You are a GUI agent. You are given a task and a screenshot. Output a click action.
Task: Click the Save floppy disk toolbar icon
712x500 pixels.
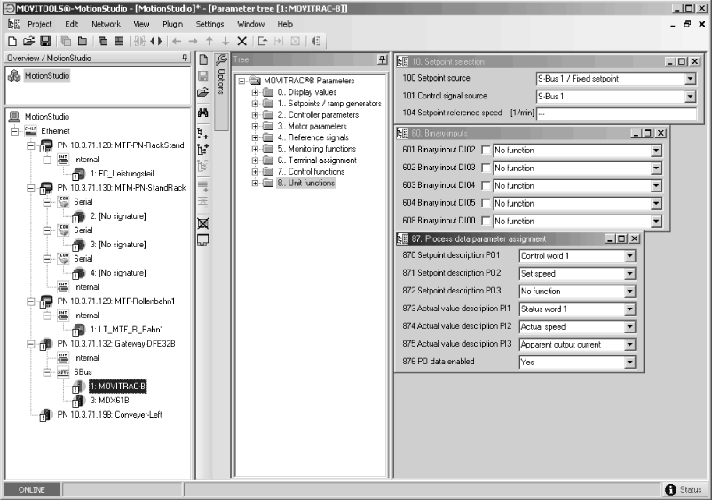point(45,42)
